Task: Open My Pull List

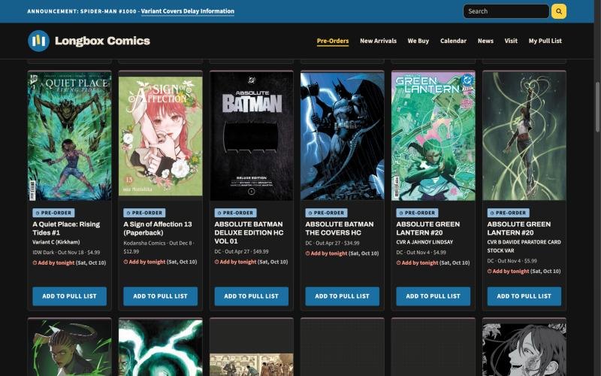Action: click(x=545, y=41)
